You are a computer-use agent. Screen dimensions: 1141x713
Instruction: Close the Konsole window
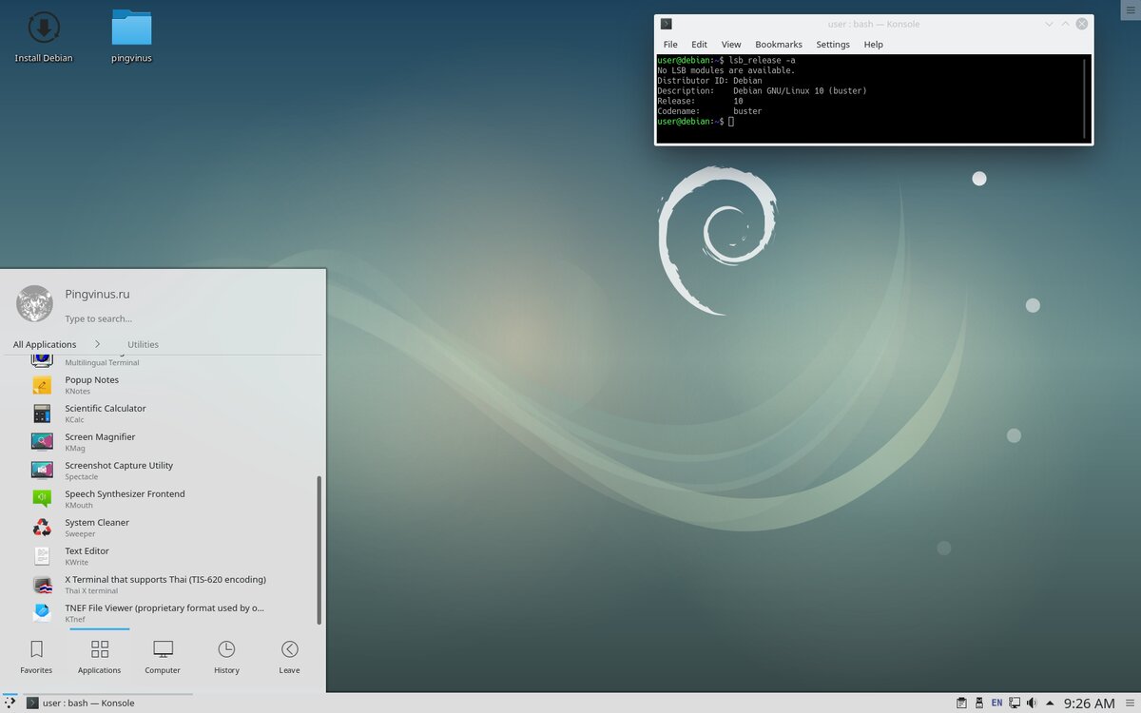pos(1081,24)
